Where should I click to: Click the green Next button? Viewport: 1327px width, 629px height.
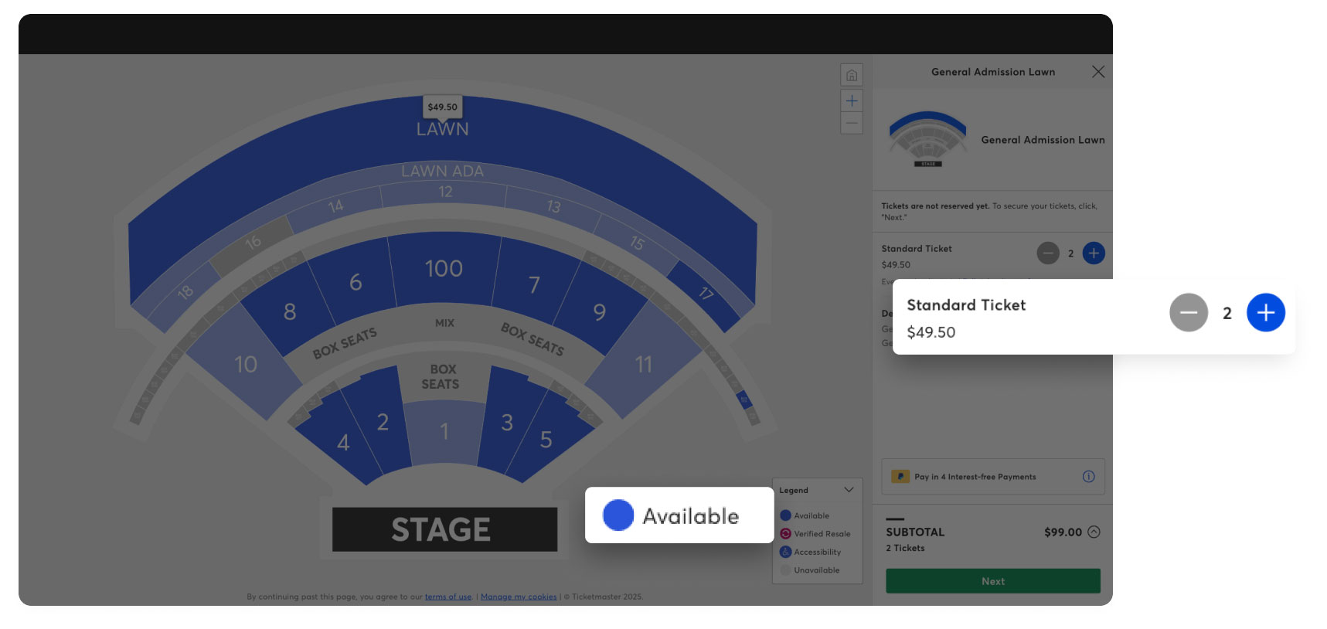point(992,581)
